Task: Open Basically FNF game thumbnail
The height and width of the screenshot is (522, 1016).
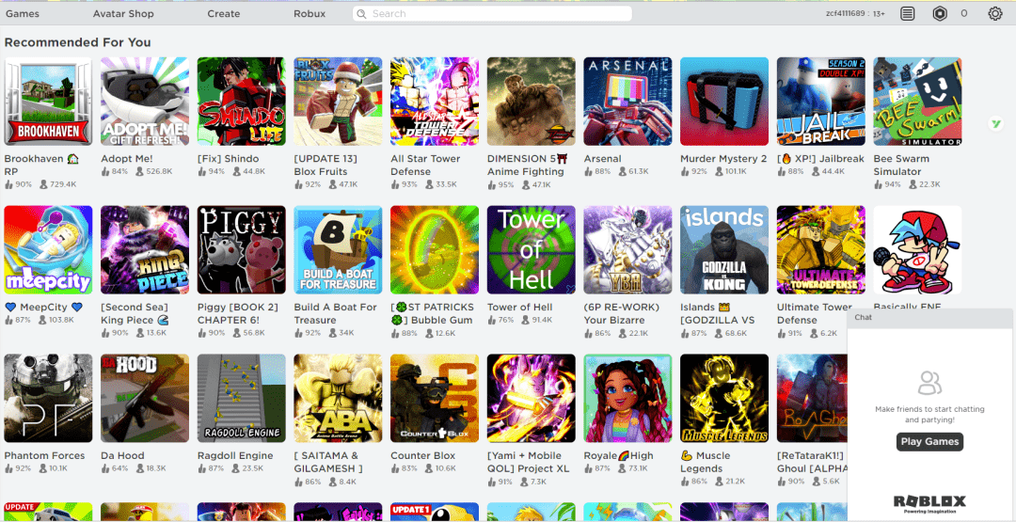Action: 917,250
